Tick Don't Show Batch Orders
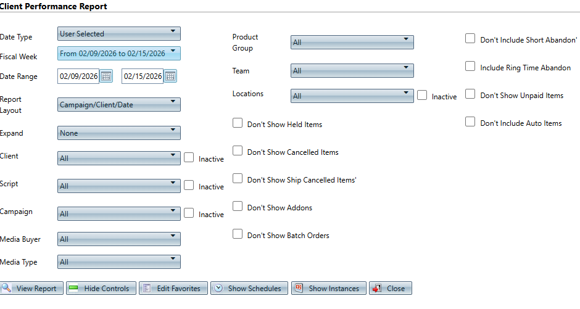Screen dimensions: 580x309 [x=238, y=234]
